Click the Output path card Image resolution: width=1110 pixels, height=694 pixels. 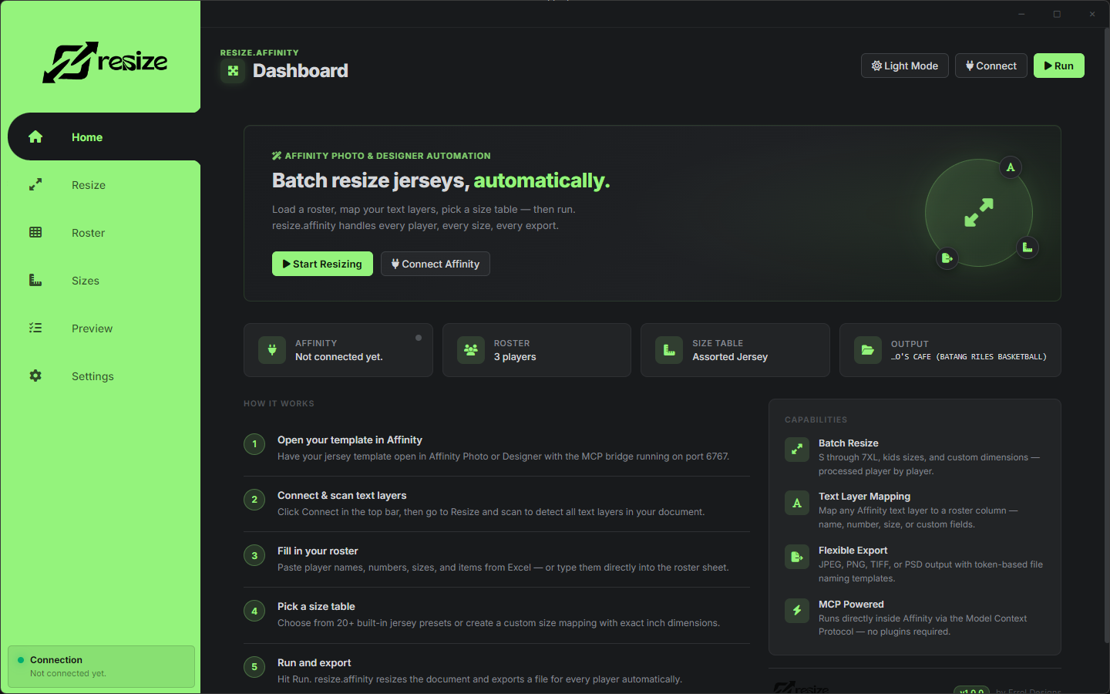point(950,350)
